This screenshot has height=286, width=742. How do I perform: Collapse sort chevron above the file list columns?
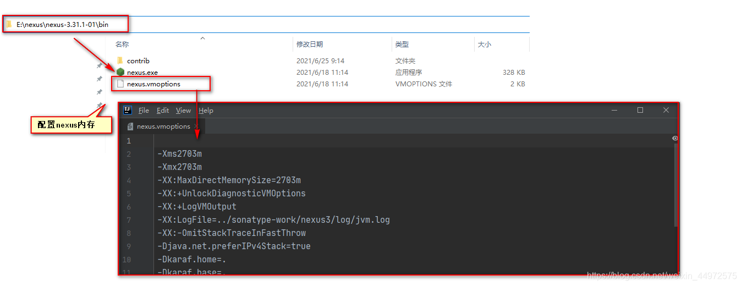coord(202,38)
